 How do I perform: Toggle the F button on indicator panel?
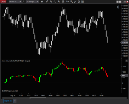click(126, 61)
